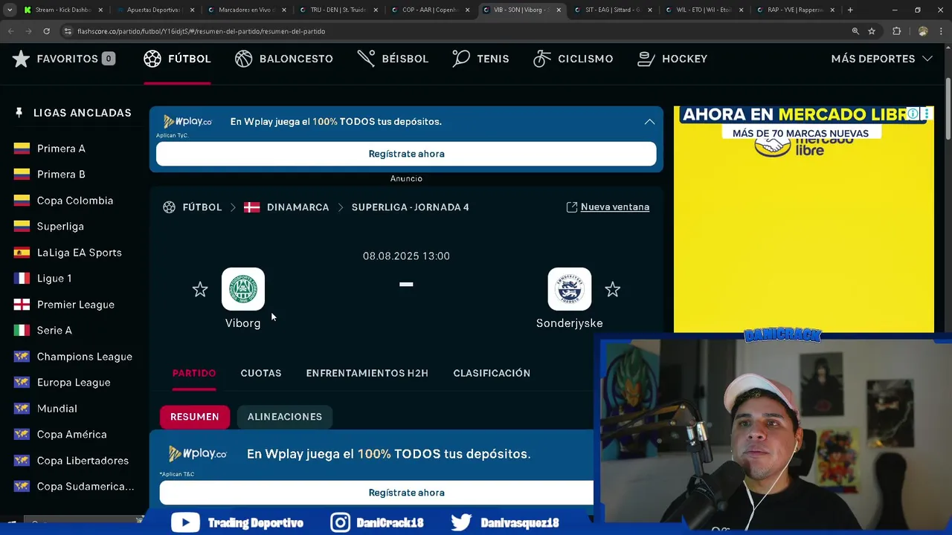Image resolution: width=952 pixels, height=535 pixels.
Task: Switch to Apuestas Deportivas browser tab
Action: coord(155,10)
